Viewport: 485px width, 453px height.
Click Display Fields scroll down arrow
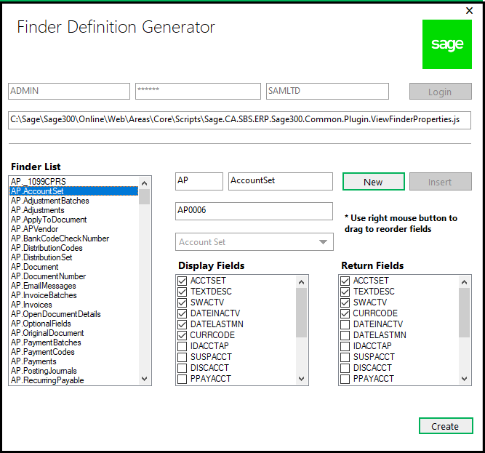coord(301,379)
